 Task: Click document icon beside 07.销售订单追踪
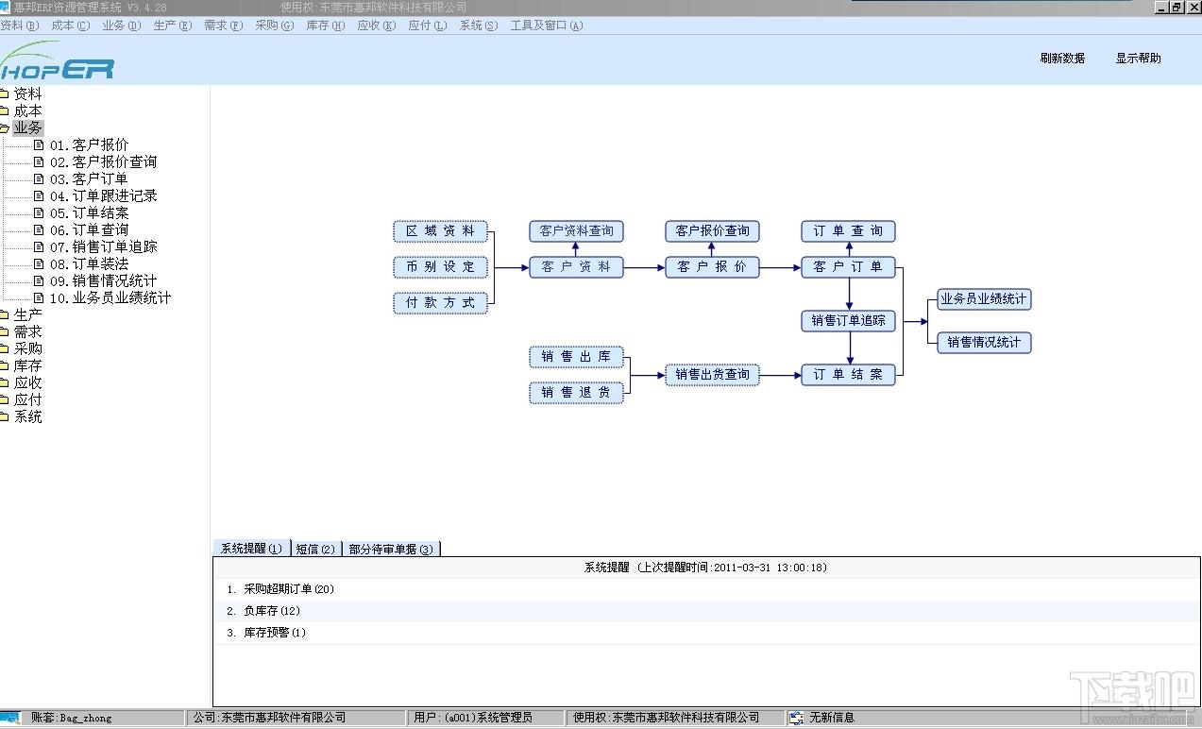point(39,247)
